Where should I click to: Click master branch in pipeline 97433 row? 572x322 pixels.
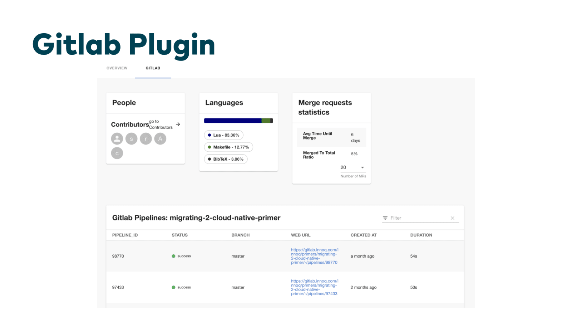[x=238, y=287]
